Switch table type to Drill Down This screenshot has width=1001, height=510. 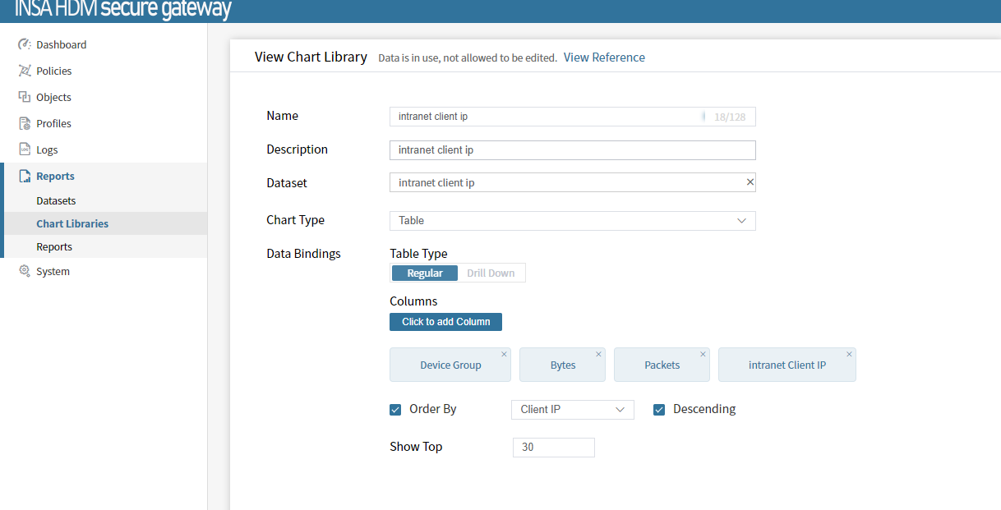491,273
